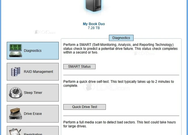Click the Sleep Timer dial icon

(x=16, y=93)
